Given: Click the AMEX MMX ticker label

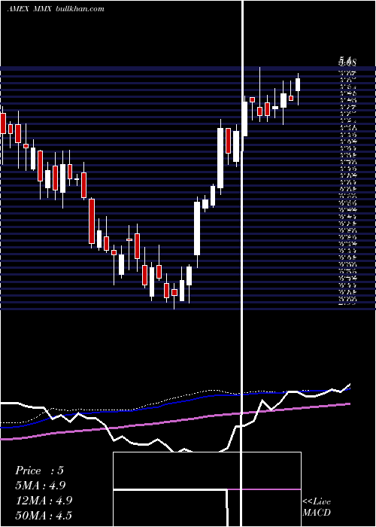Looking at the screenshot, I should pos(29,9).
